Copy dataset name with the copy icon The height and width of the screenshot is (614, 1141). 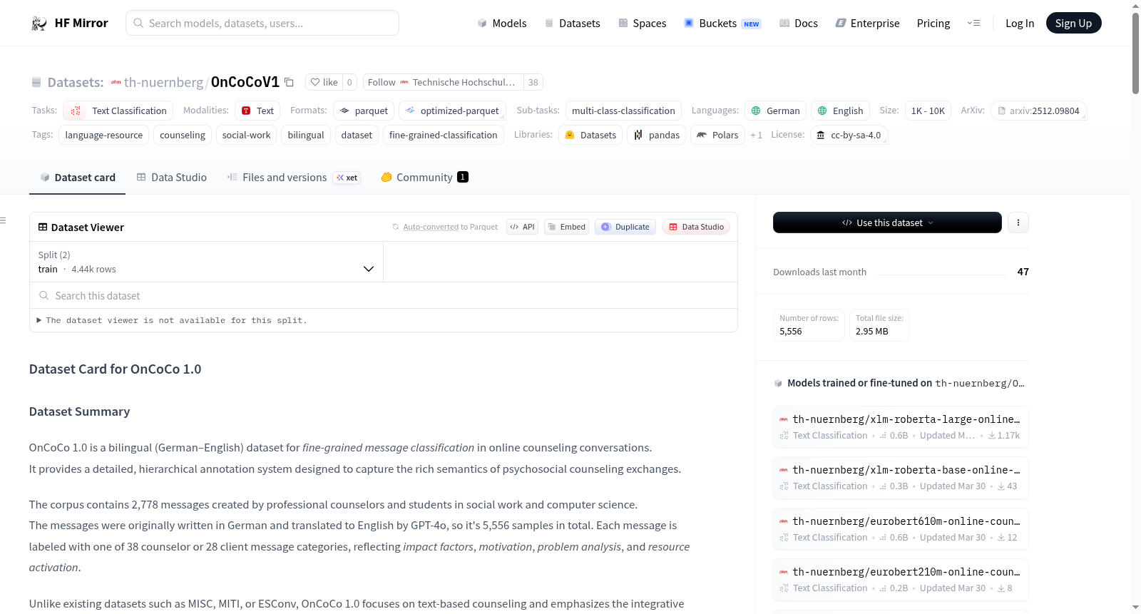coord(289,82)
